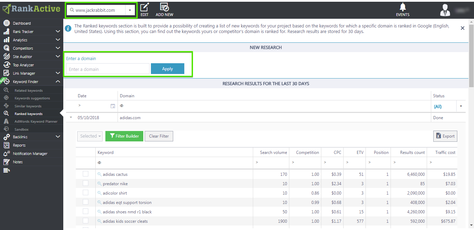Sort by Traffic cost column header

point(445,153)
